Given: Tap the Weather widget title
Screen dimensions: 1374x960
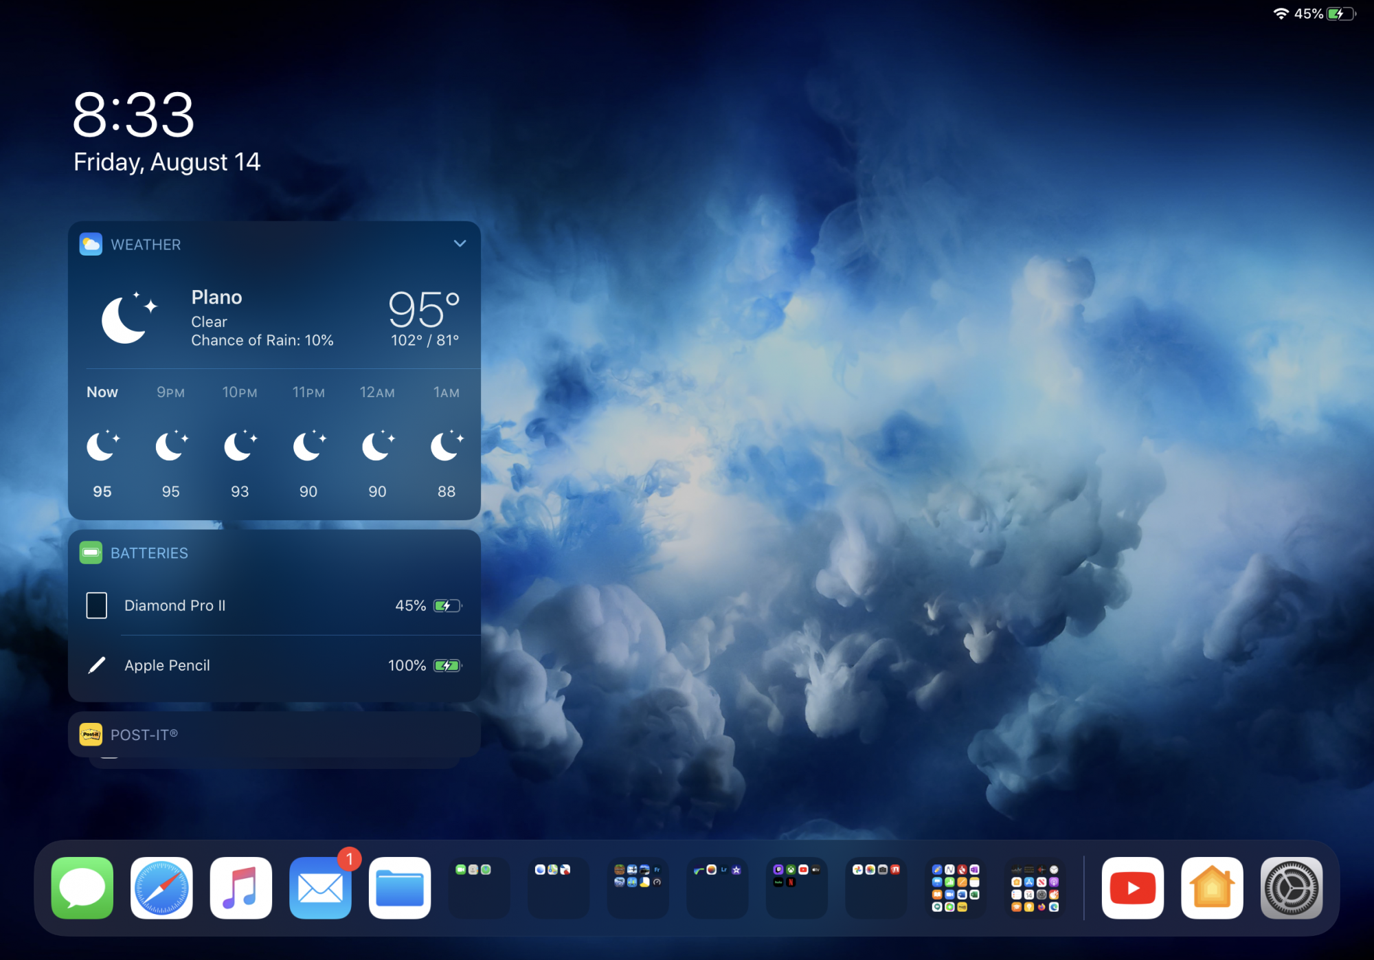Looking at the screenshot, I should [146, 245].
